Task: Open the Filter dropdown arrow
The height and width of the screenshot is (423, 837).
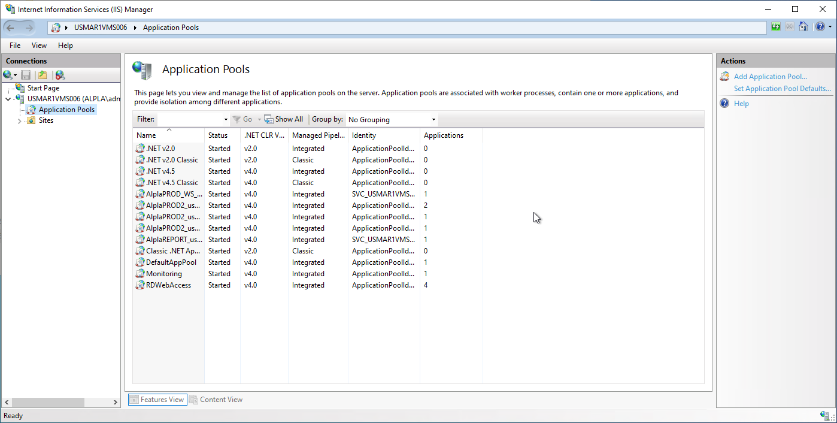Action: point(226,120)
